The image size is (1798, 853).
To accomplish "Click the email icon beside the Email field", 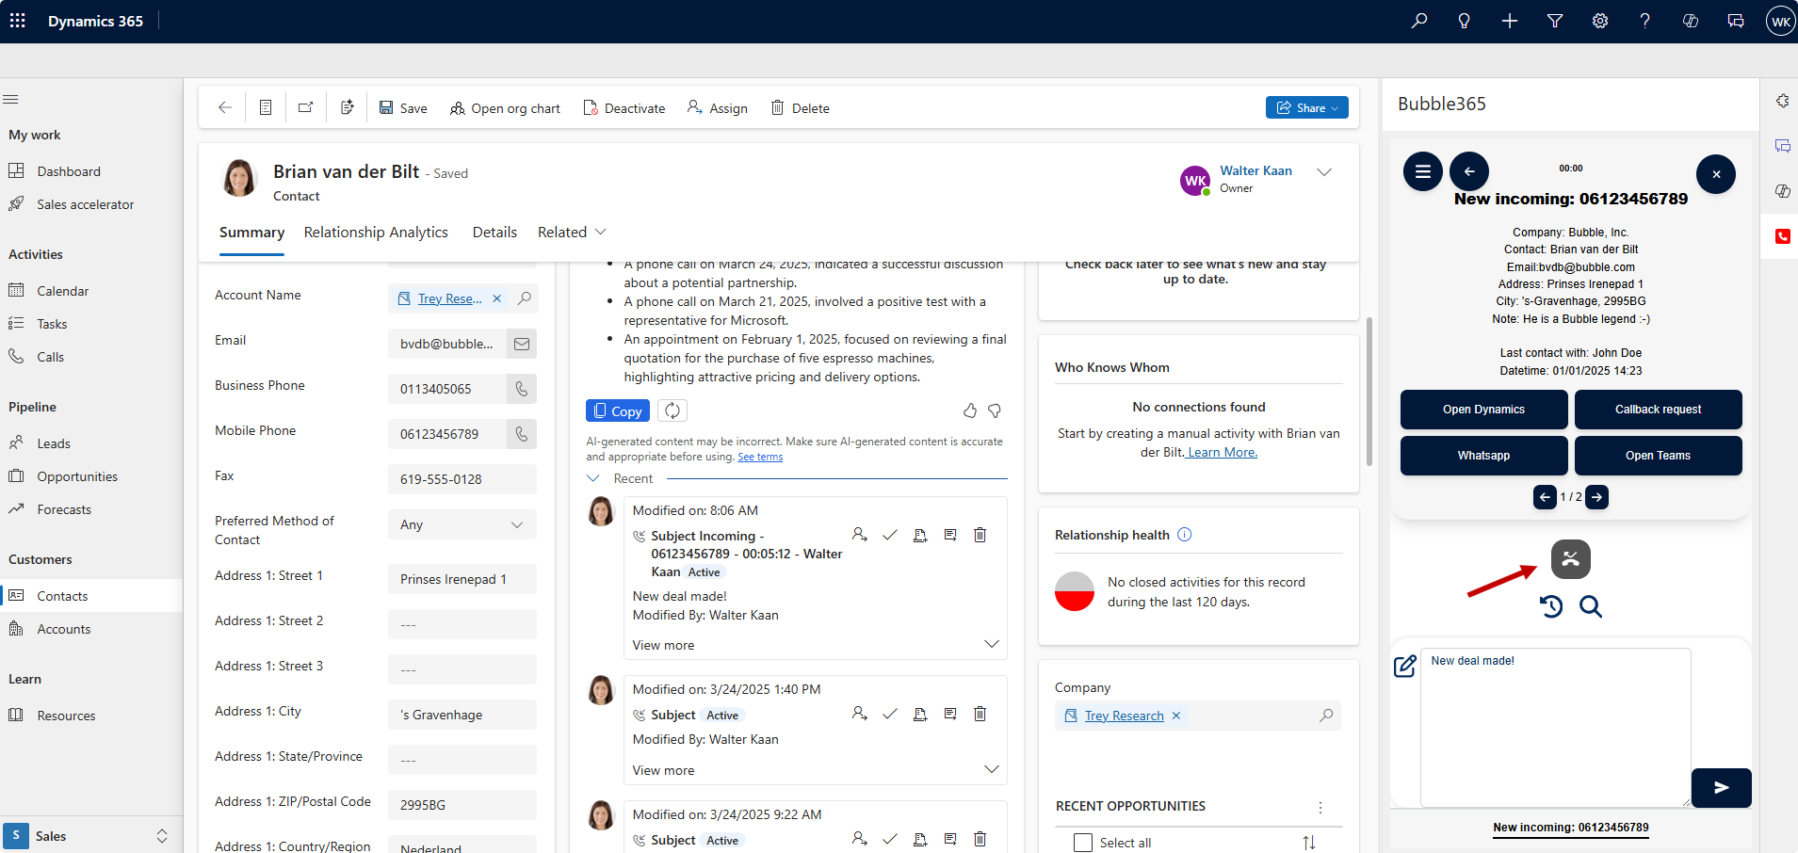I will 522,344.
